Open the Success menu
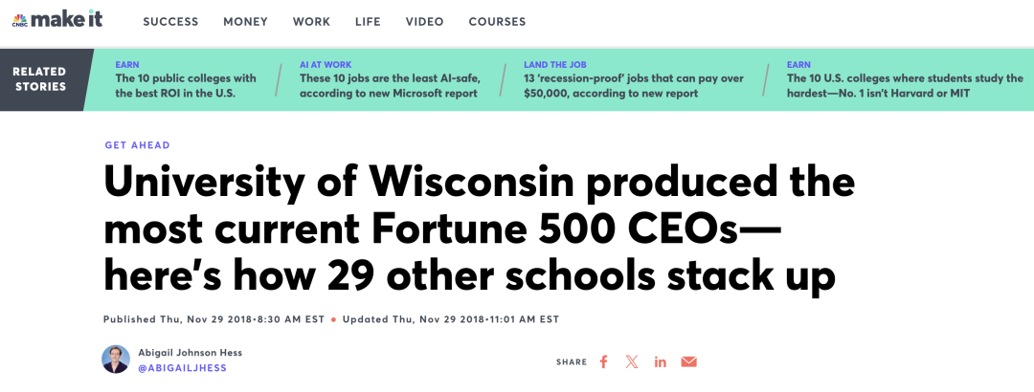This screenshot has height=392, width=1034. tap(170, 22)
